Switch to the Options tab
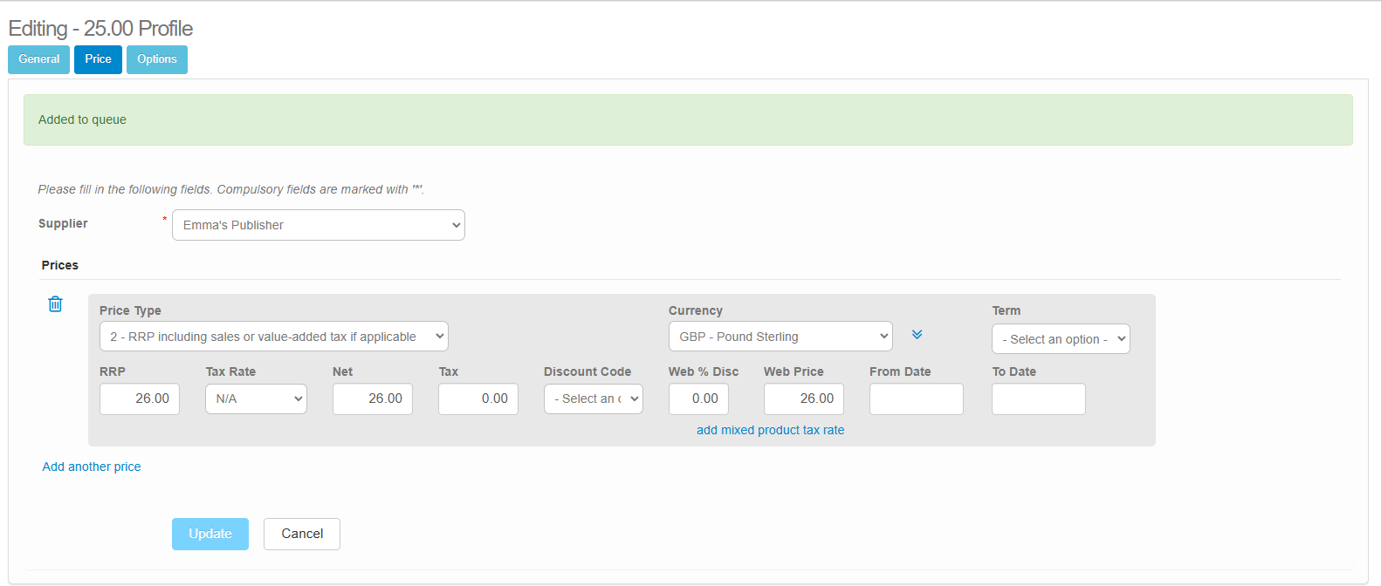Image resolution: width=1381 pixels, height=586 pixels. pyautogui.click(x=157, y=59)
